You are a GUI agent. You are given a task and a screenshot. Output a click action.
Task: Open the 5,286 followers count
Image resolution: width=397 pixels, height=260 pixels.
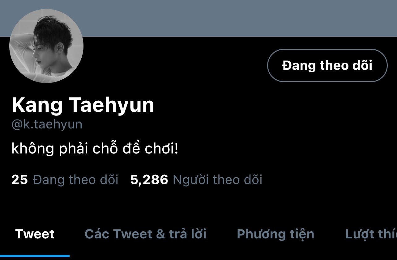[x=196, y=179]
